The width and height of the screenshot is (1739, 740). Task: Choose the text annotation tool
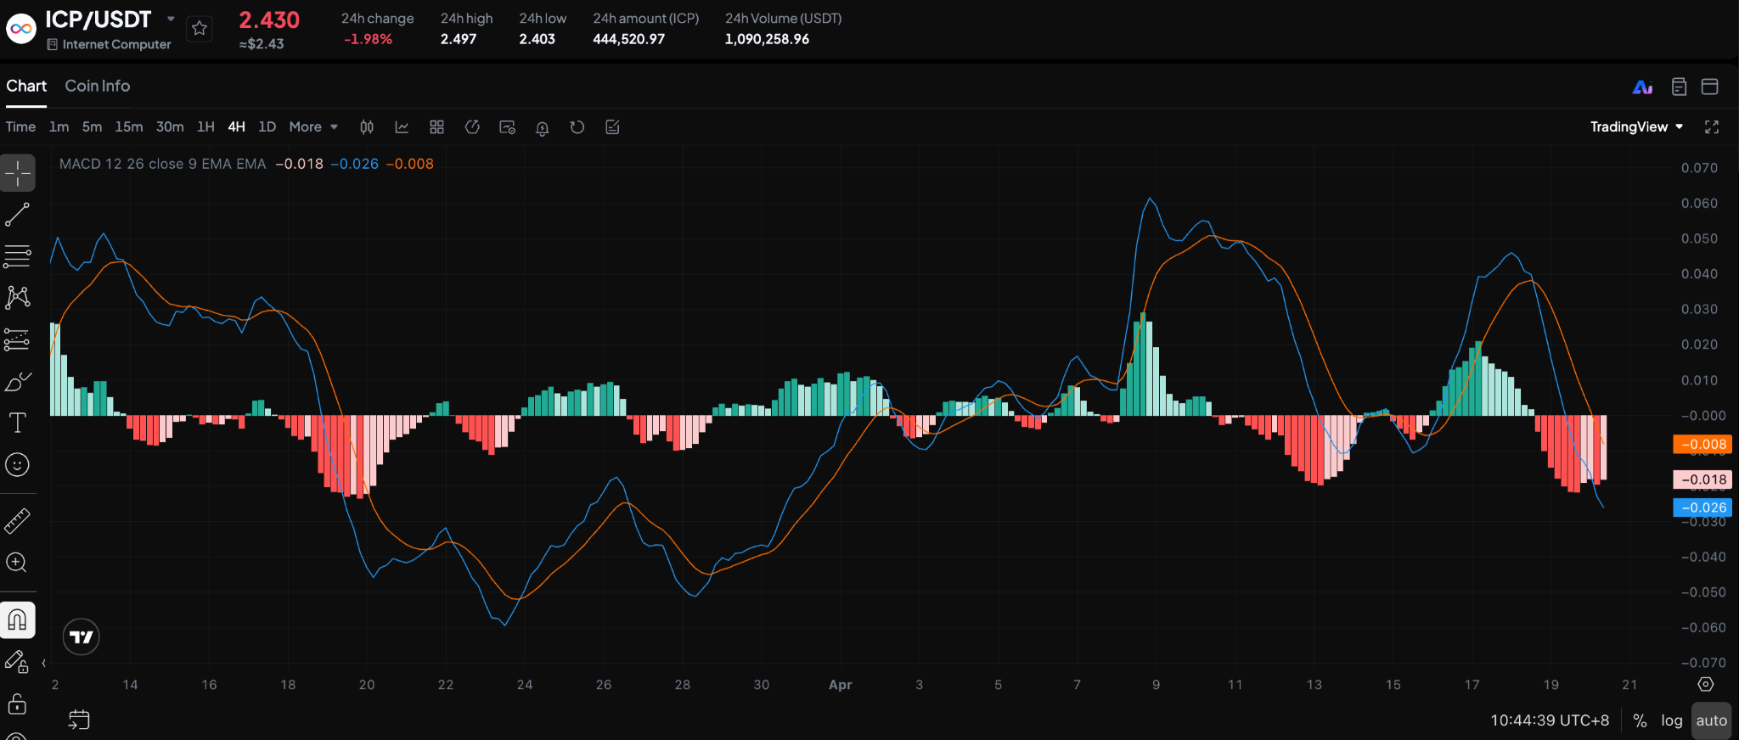click(x=17, y=423)
